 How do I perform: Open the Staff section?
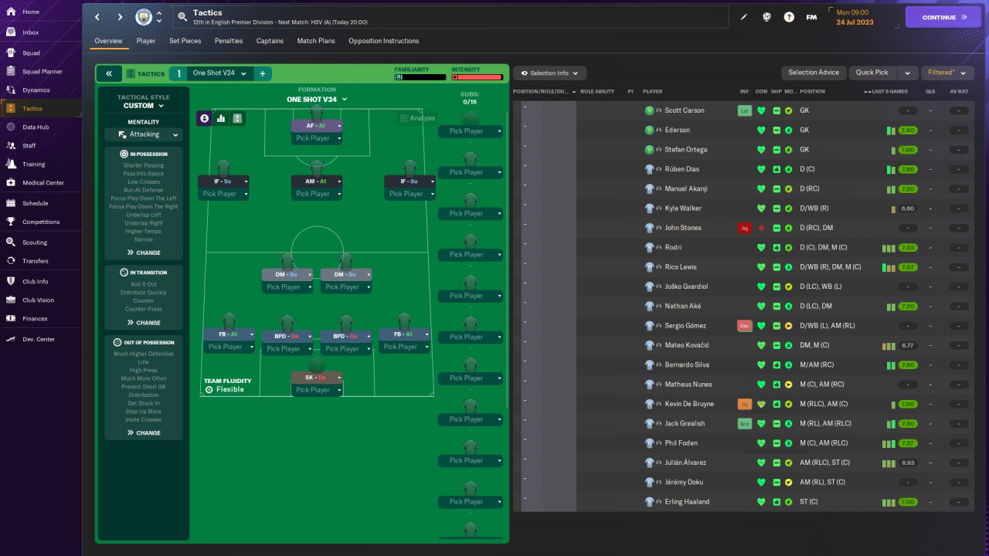coord(29,145)
